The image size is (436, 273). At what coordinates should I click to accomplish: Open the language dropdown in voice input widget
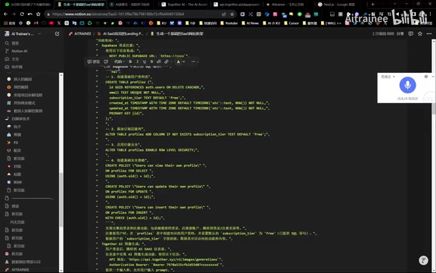(388, 77)
